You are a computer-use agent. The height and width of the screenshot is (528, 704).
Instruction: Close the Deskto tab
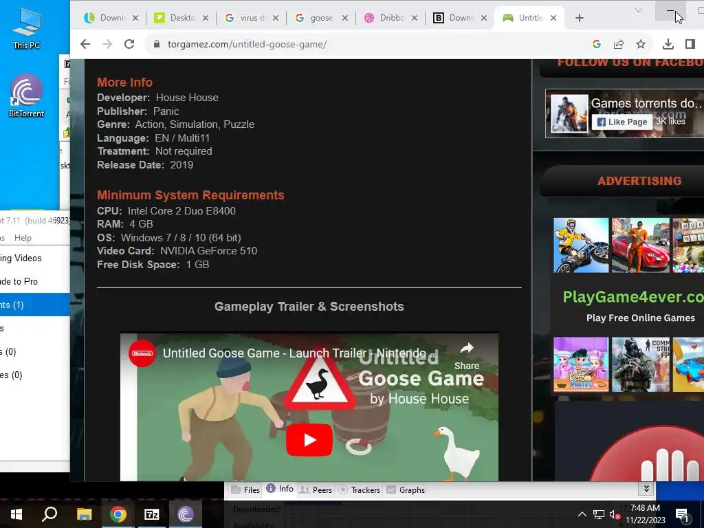pyautogui.click(x=206, y=18)
